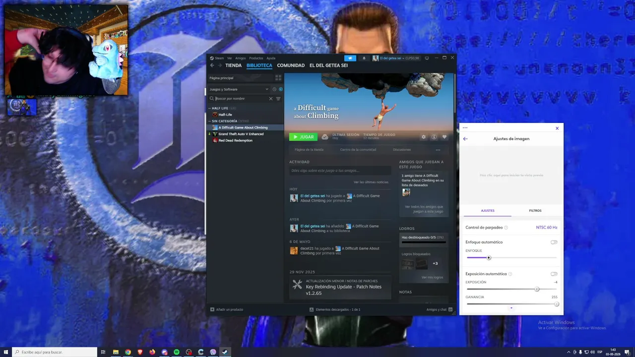This screenshot has height=357, width=635.
Task: Open the EL DEL GETEA SEI profile tab
Action: (328, 65)
